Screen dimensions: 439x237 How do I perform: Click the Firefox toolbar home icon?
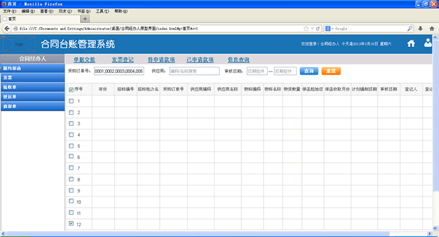432,29
